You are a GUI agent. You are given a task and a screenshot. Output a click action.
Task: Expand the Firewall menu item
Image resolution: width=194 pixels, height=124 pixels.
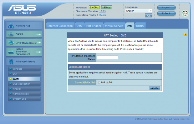click(24, 89)
